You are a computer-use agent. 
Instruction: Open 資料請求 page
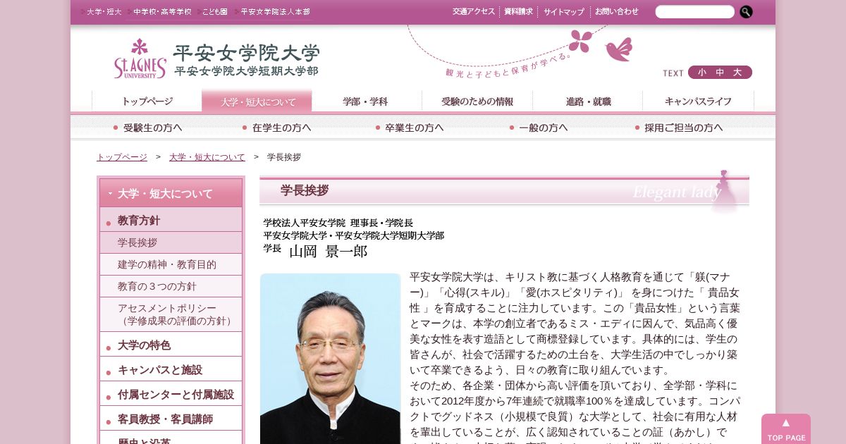[518, 11]
